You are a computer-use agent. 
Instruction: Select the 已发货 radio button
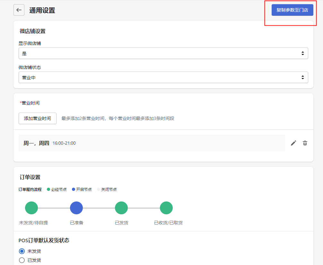coord(22,260)
